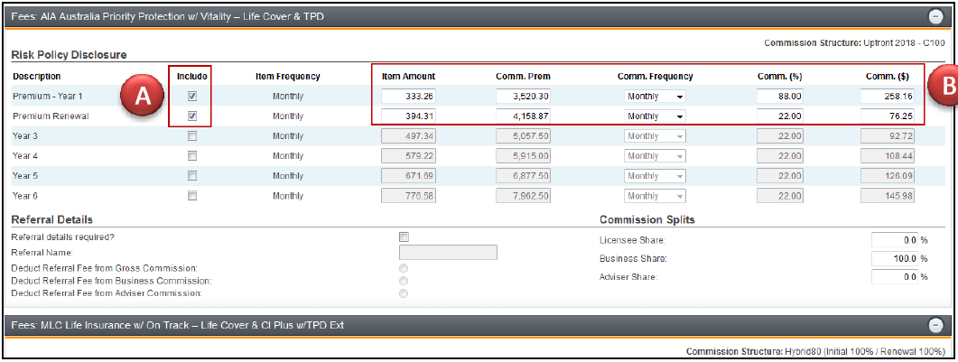Click Year 3 Comm. Prem field 5,057.50
Image resolution: width=958 pixels, height=362 pixels.
pyautogui.click(x=523, y=136)
